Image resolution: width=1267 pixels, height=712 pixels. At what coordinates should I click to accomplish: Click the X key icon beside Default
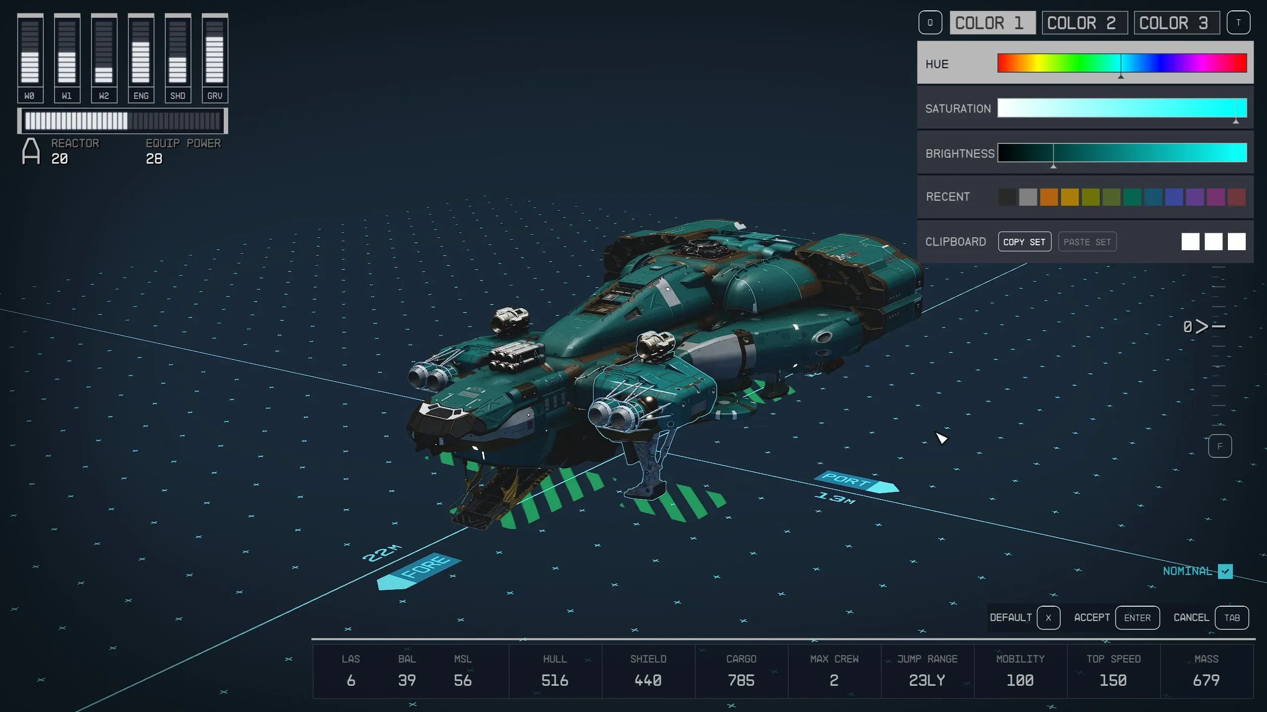pyautogui.click(x=1048, y=618)
